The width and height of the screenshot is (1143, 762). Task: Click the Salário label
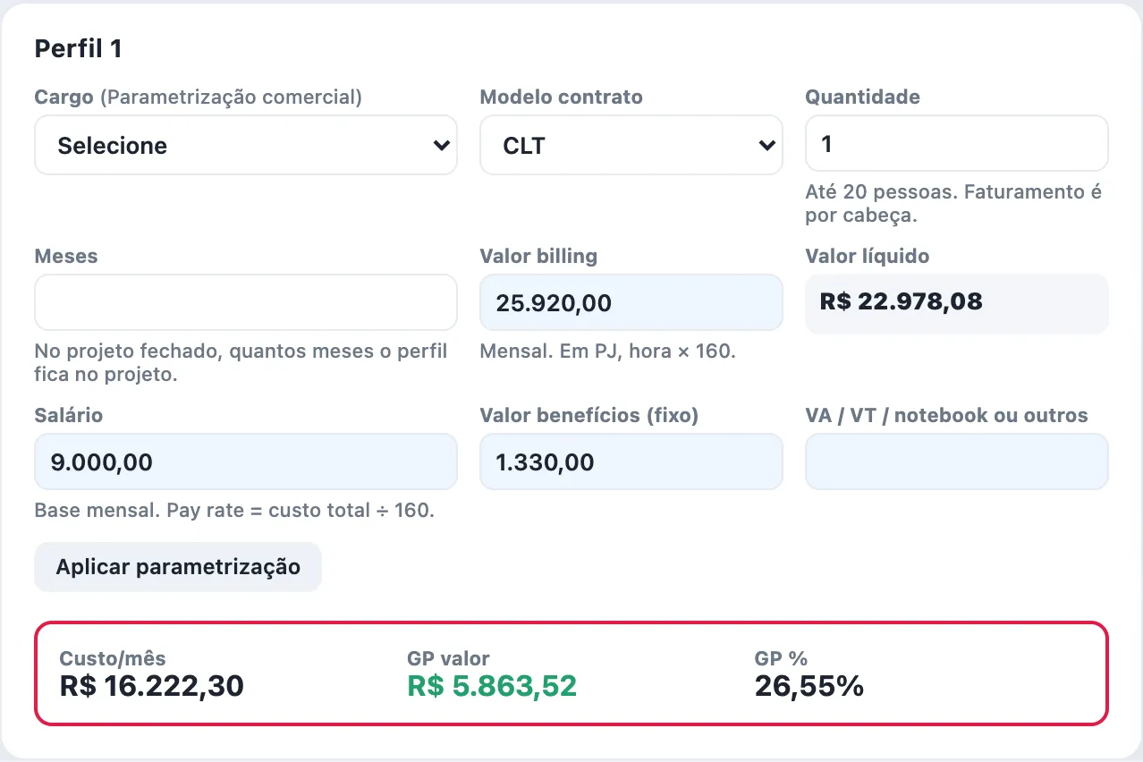[69, 416]
